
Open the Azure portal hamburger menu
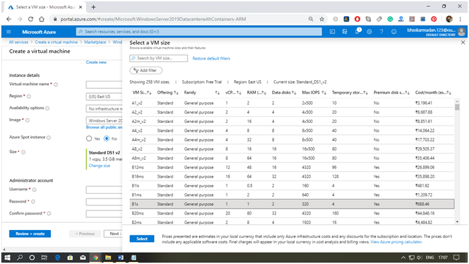(9, 31)
